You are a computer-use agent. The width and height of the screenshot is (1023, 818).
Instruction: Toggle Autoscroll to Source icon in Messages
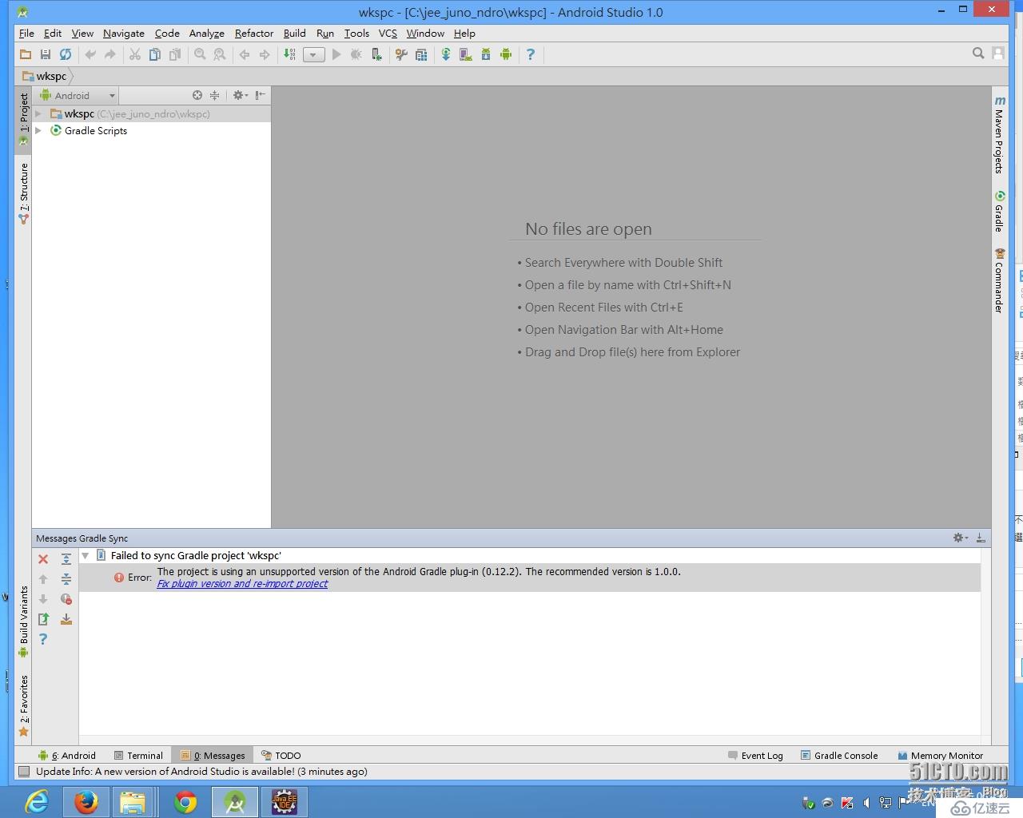66,619
